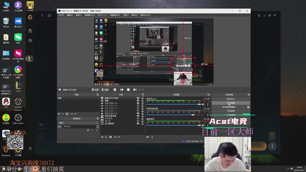Undock the Controls (控制按钮) panel
This screenshot has width=306, height=172.
249,95
